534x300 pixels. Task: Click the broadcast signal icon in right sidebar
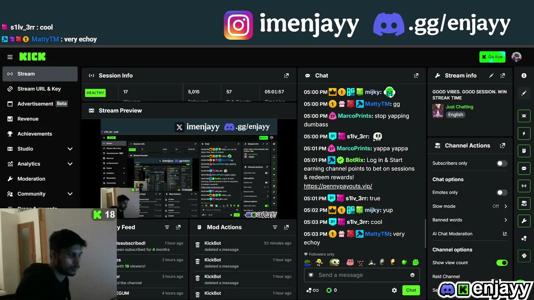click(524, 186)
